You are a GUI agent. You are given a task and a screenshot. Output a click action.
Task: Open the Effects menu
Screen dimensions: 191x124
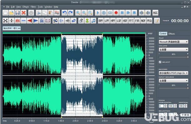pos(26,7)
